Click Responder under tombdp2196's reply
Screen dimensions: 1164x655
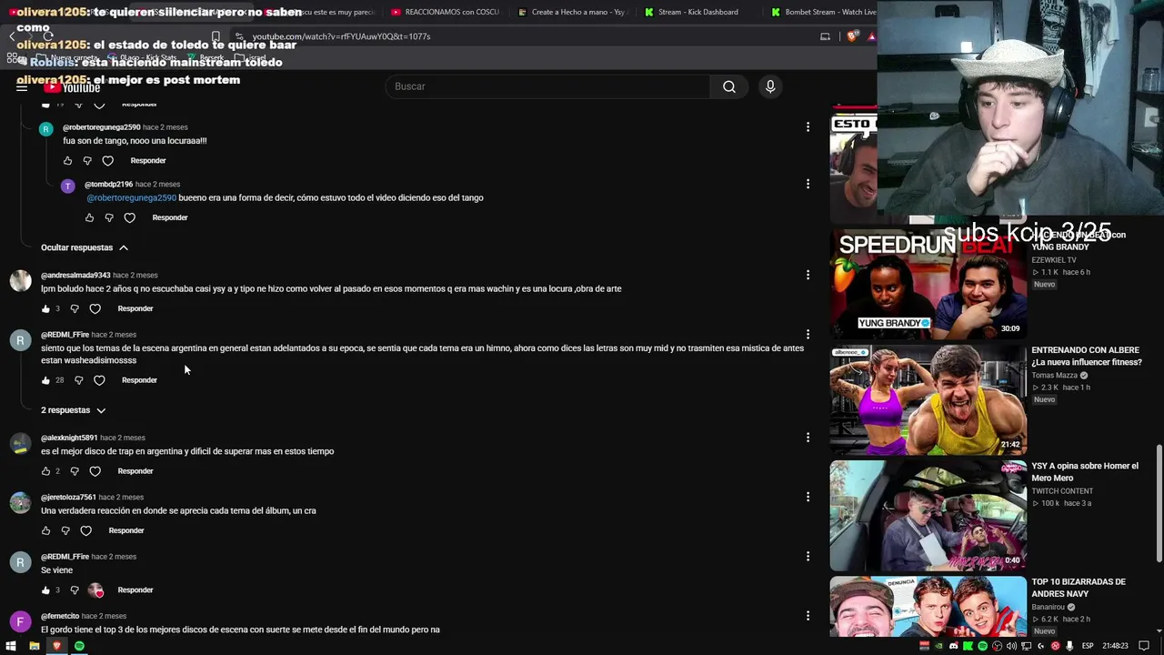pyautogui.click(x=170, y=218)
